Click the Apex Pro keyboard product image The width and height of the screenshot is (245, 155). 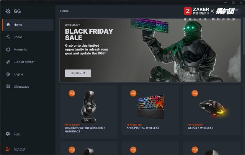tap(150, 106)
